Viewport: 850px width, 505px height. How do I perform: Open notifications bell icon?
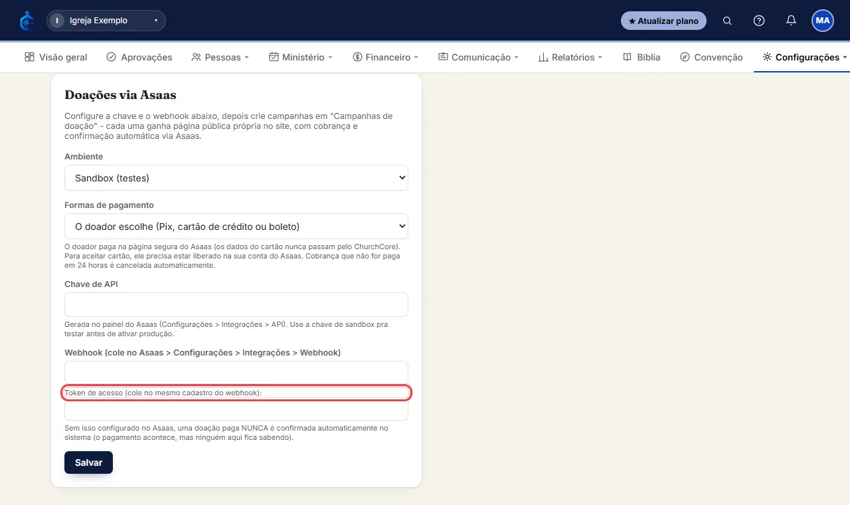[791, 21]
